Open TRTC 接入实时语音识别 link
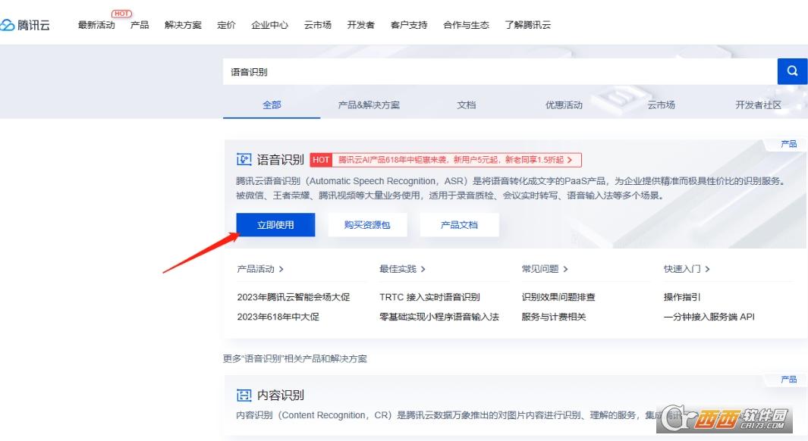Viewport: 808px width, 441px height. 429,298
